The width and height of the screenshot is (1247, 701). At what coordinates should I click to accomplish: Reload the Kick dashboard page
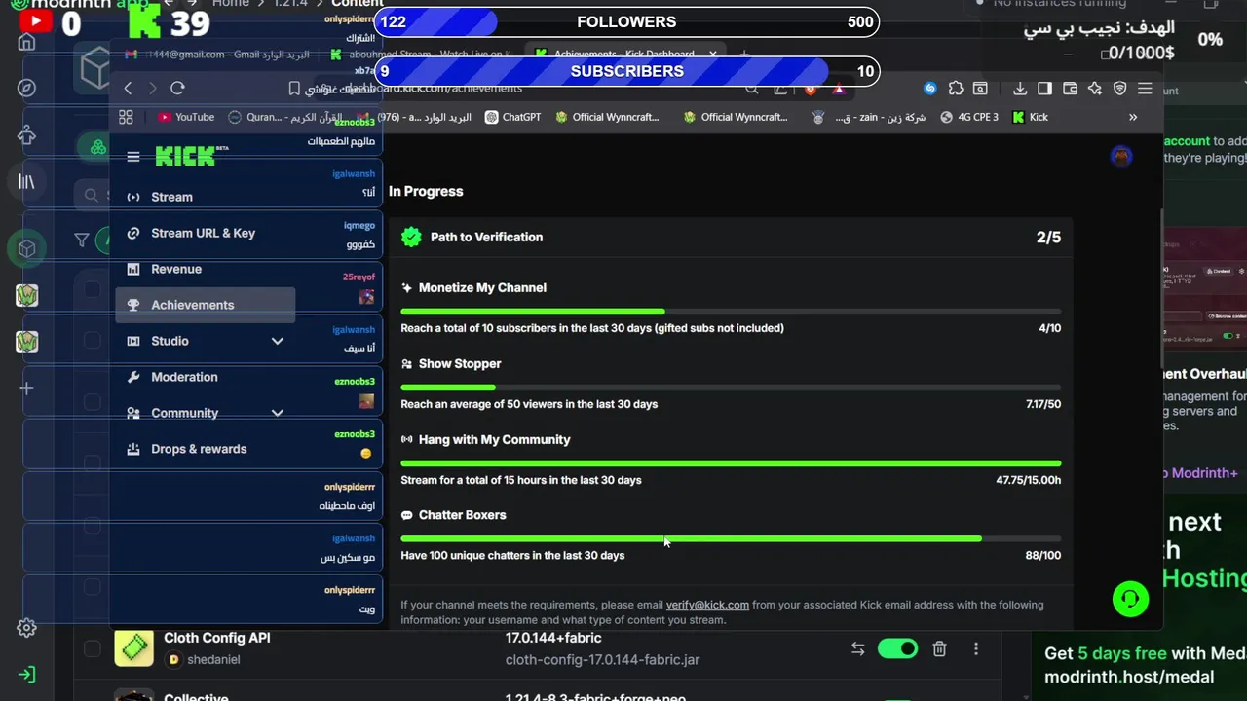click(x=177, y=89)
